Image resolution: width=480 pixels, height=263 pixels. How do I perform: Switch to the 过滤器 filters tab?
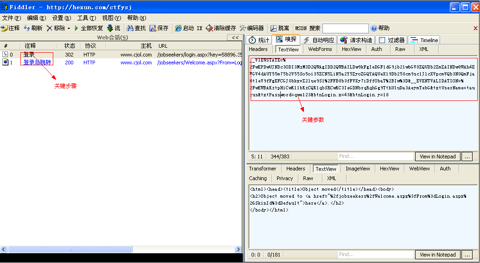[392, 40]
